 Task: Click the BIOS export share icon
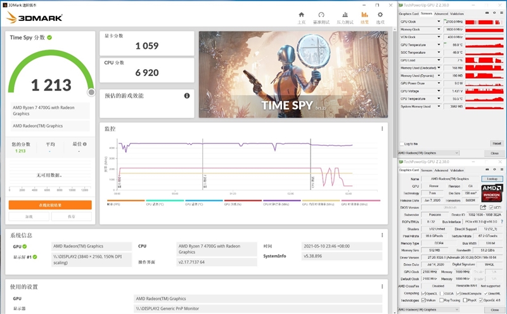pos(482,207)
